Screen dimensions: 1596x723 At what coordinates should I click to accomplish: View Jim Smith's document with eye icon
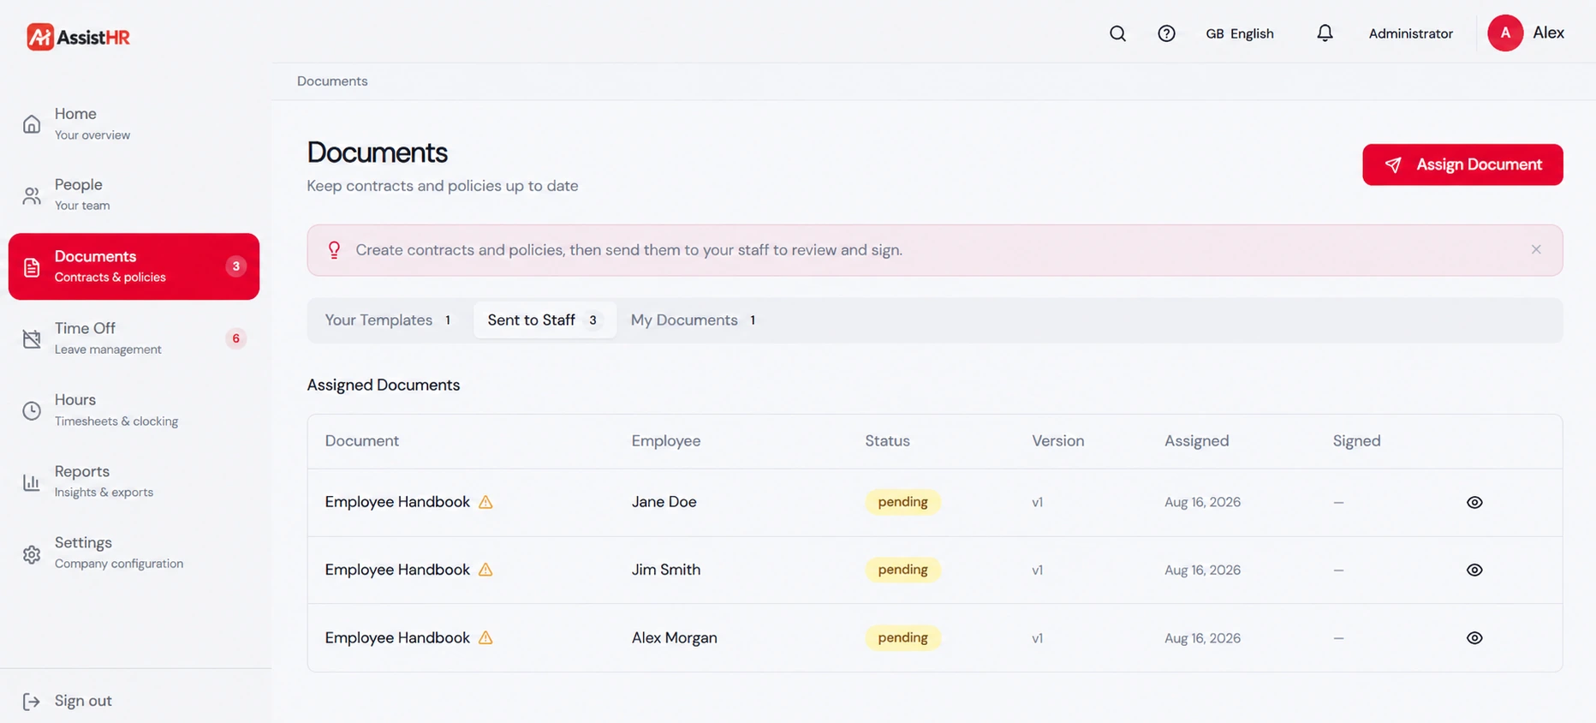tap(1474, 571)
